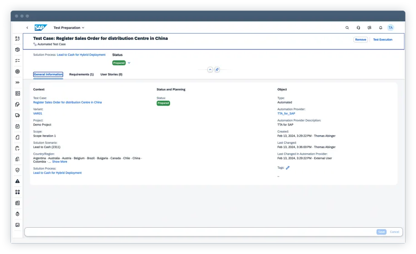The image size is (416, 254).
Task: Open the Test Preparation dropdown menu
Action: [69, 28]
